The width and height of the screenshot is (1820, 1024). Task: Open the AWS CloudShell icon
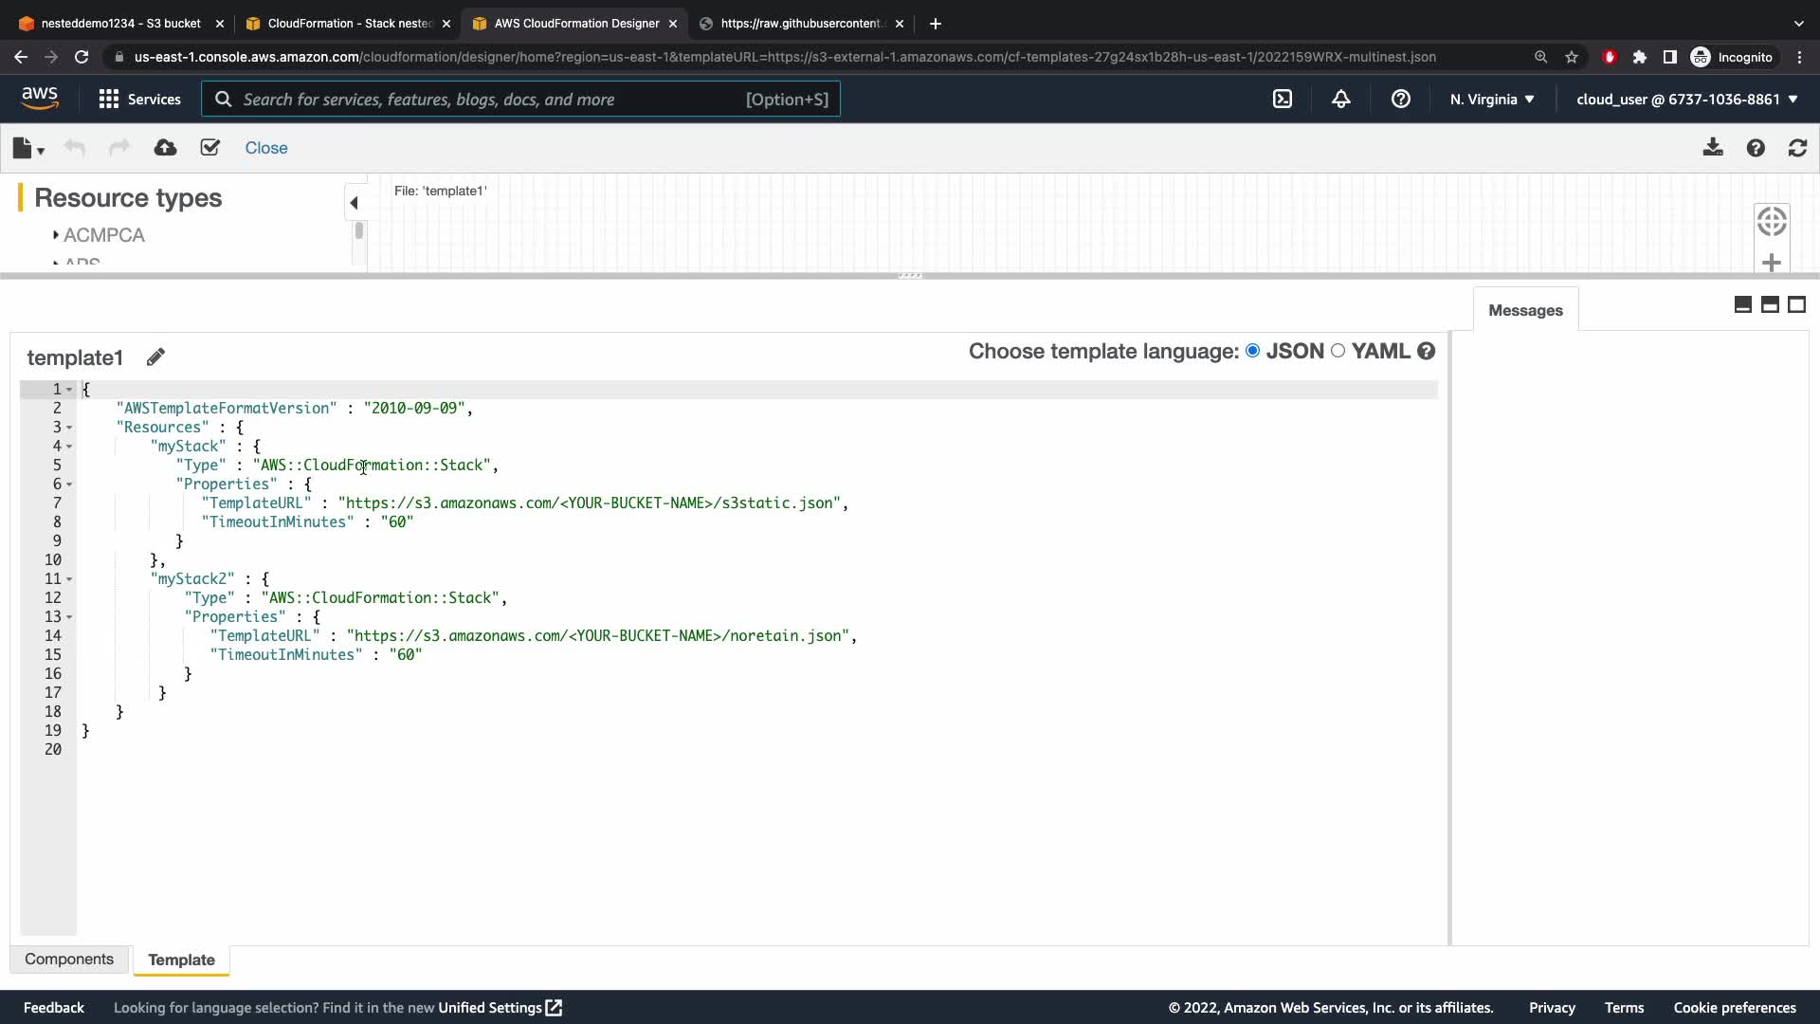coord(1283,99)
